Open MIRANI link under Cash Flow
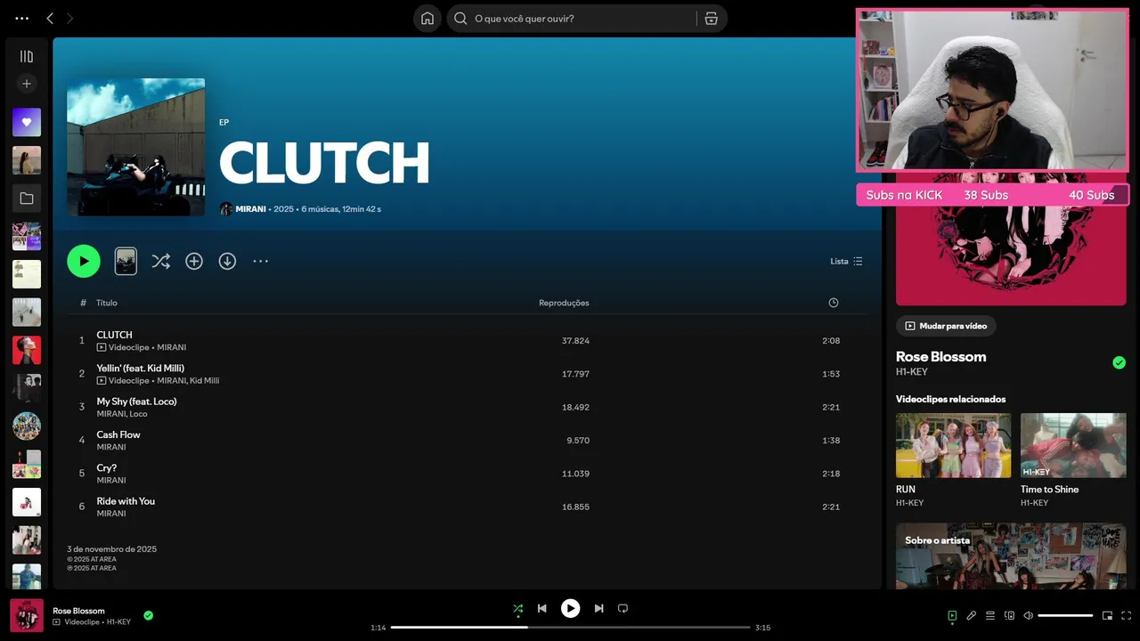Viewport: 1140px width, 641px height. click(111, 447)
